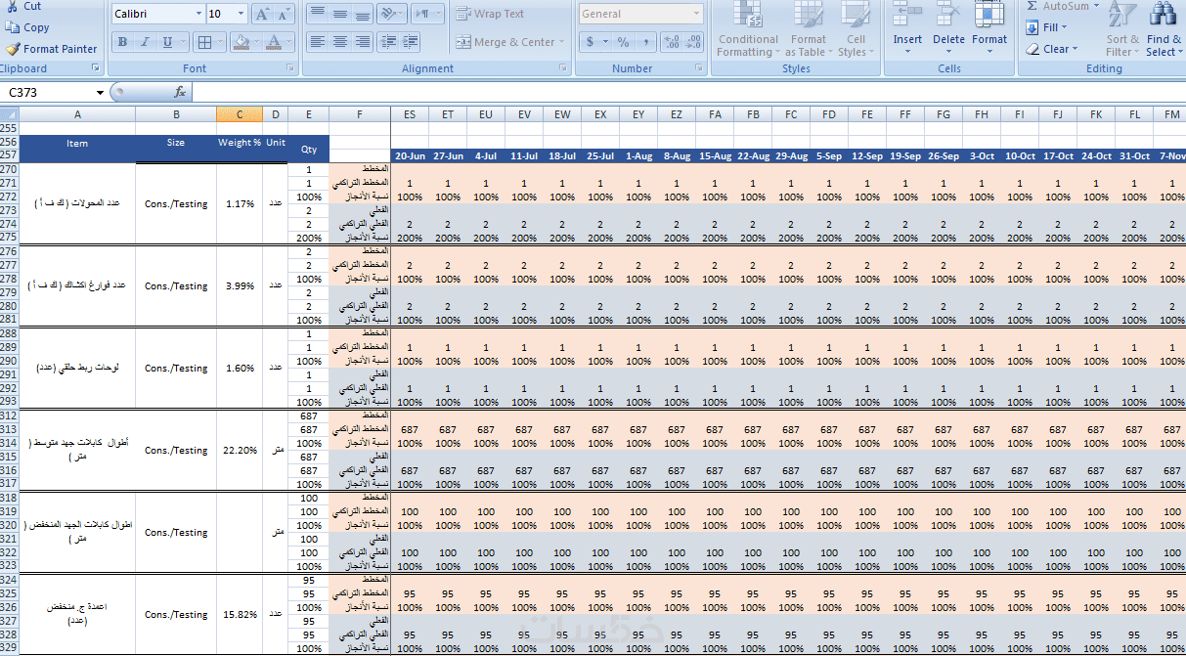Open Sort & Filter options
The height and width of the screenshot is (656, 1186).
click(1122, 30)
